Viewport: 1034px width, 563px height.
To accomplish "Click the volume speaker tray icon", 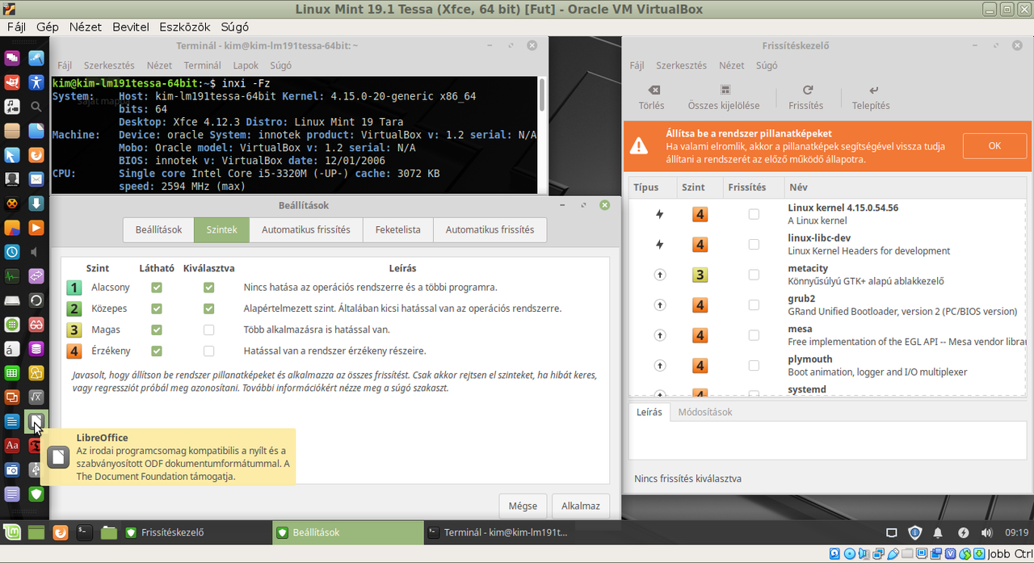I will click(986, 533).
